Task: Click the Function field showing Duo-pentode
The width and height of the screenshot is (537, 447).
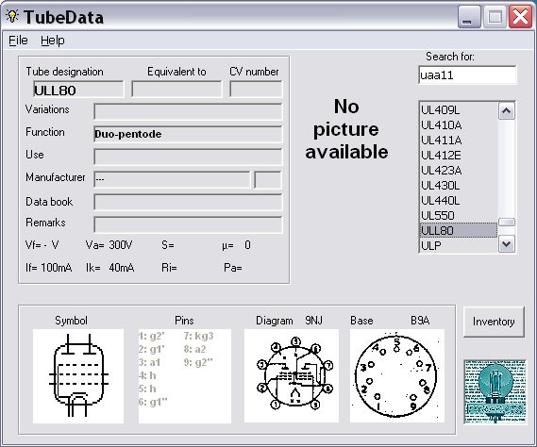Action: [189, 134]
